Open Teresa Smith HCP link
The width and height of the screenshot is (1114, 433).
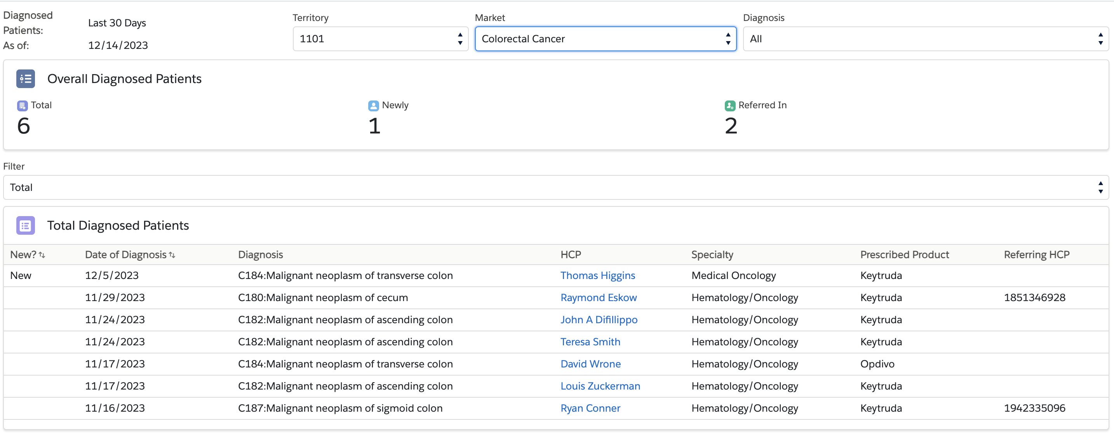tap(590, 341)
